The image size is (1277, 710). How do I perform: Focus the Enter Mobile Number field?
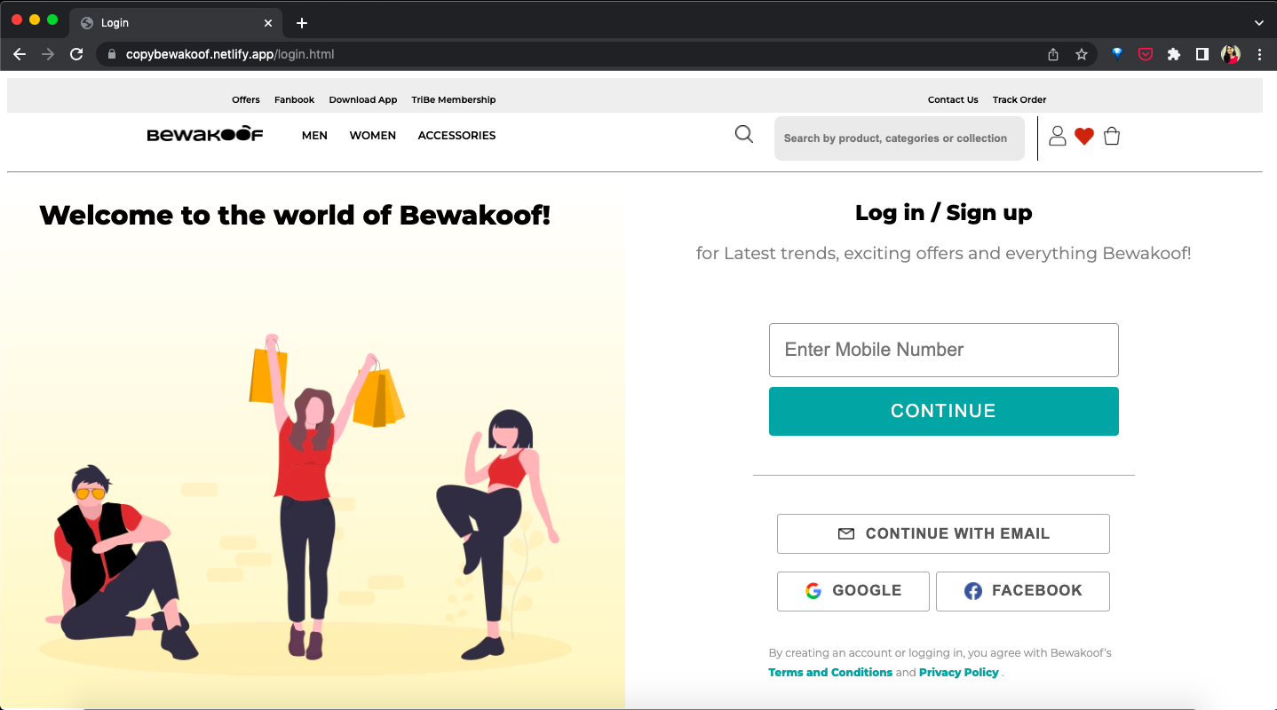[x=943, y=350]
